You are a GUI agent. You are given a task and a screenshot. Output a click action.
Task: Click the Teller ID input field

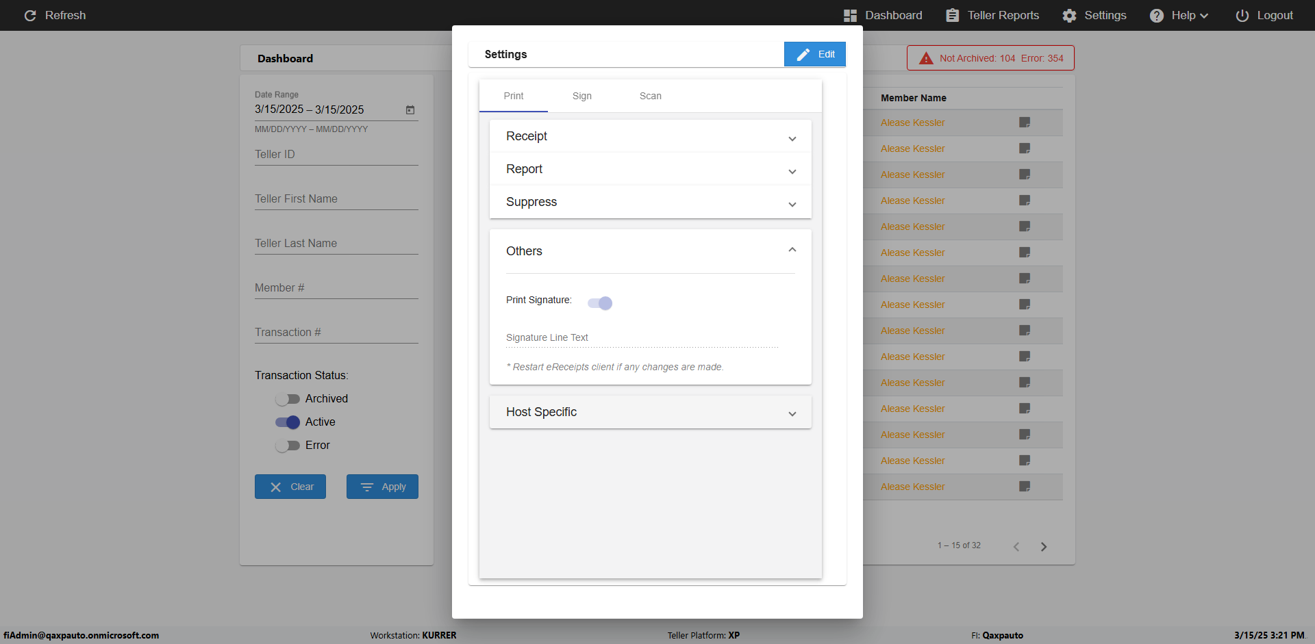(336, 155)
